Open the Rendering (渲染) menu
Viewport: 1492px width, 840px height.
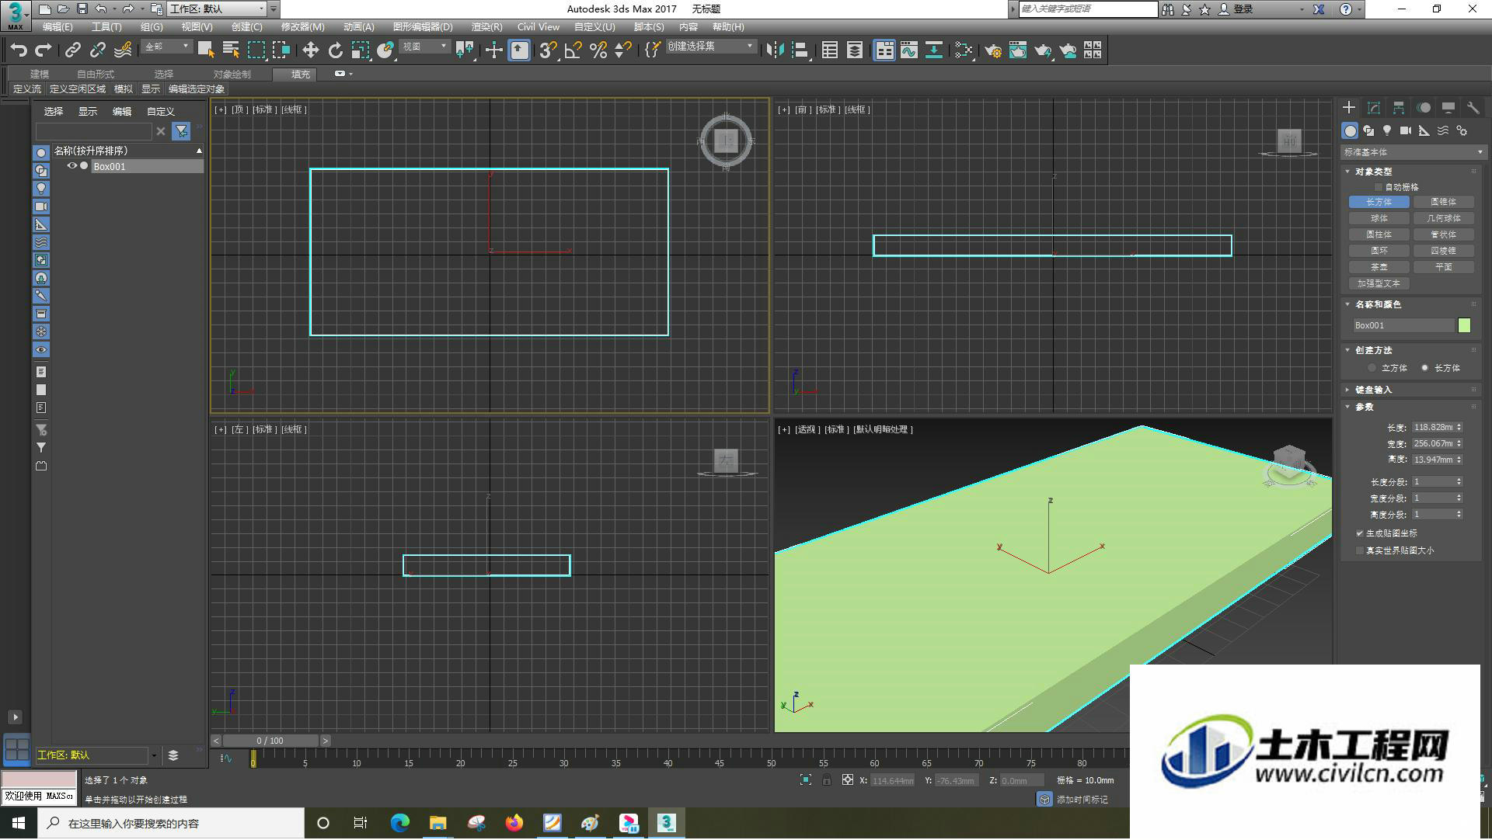coord(486,27)
